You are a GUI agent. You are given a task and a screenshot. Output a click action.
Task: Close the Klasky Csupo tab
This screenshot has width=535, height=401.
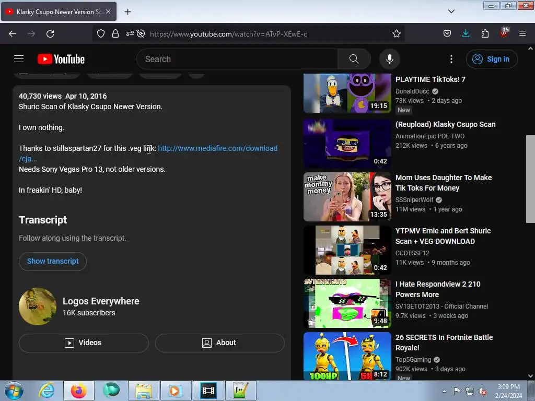[x=108, y=11]
